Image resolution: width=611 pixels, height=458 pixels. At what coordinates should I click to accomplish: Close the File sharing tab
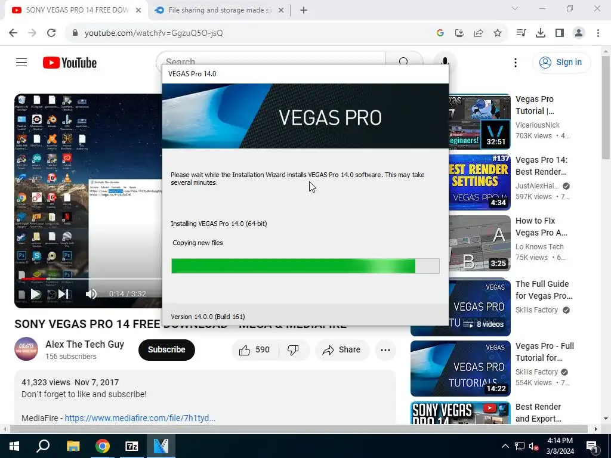(281, 11)
